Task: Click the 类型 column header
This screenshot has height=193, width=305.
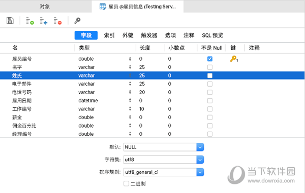Action: coord(84,48)
